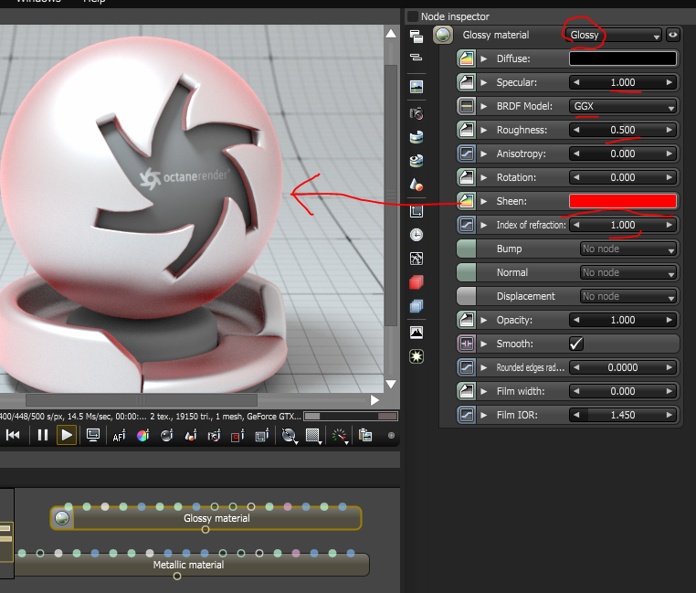The image size is (696, 593).
Task: Open the kernel settings icon
Action: pyautogui.click(x=417, y=258)
